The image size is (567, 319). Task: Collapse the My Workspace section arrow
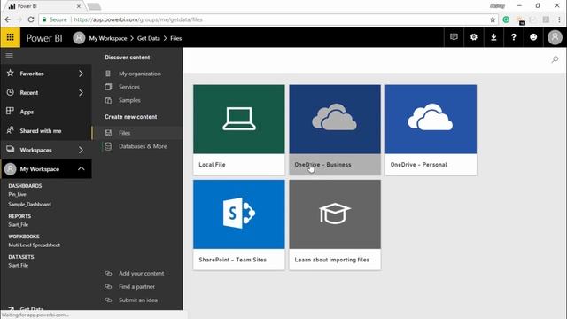pyautogui.click(x=81, y=169)
